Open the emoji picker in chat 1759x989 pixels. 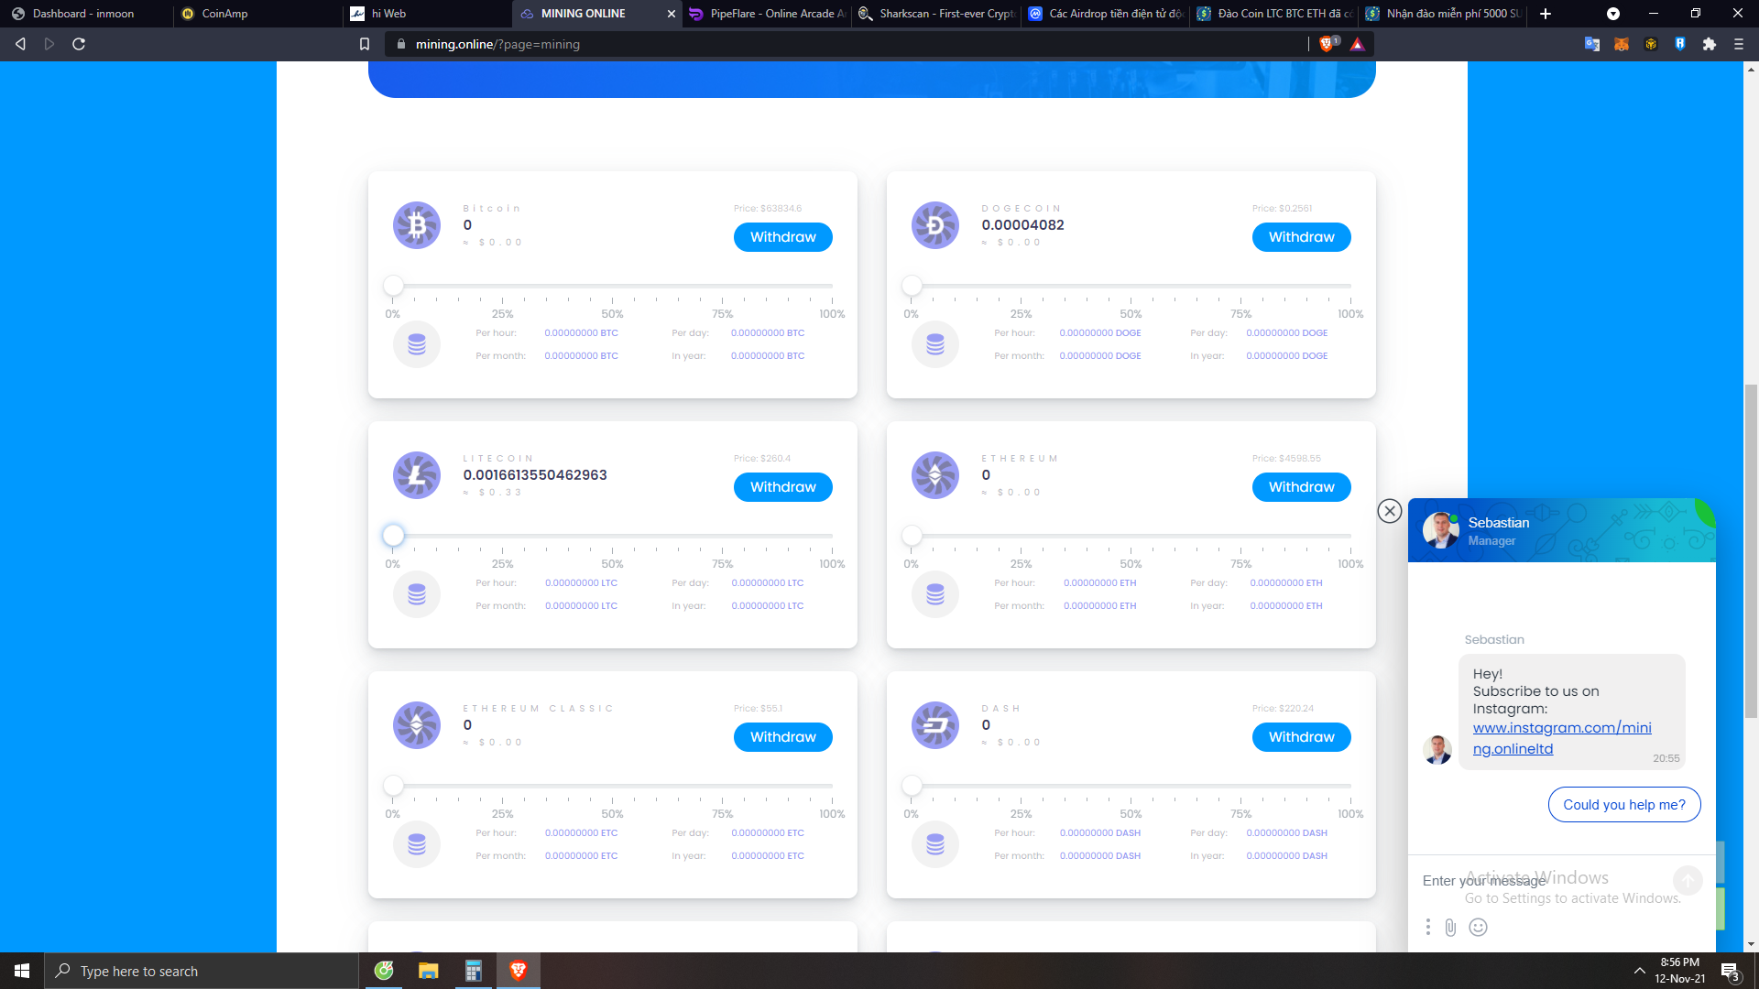(x=1478, y=928)
